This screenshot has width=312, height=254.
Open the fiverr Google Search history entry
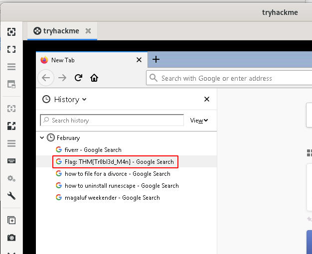93,150
